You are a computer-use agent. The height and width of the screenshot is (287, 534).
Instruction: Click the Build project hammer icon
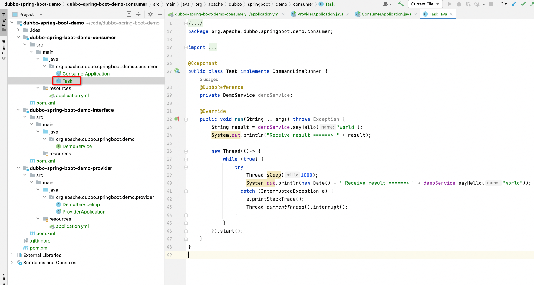pyautogui.click(x=401, y=4)
